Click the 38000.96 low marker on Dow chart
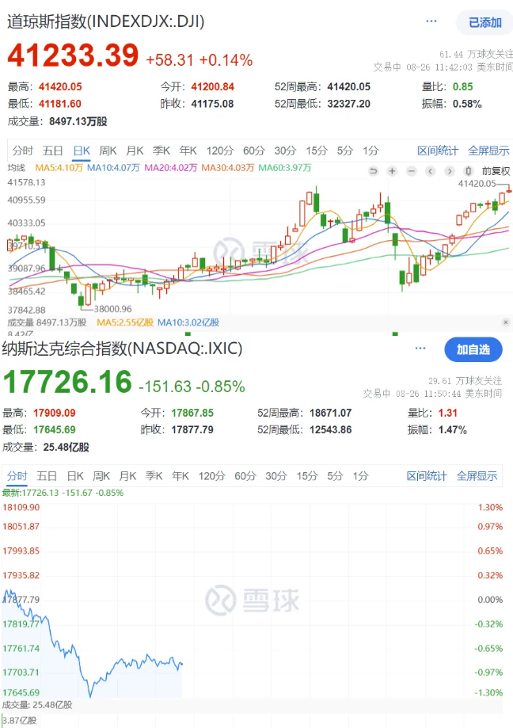Image resolution: width=513 pixels, height=728 pixels. [112, 309]
